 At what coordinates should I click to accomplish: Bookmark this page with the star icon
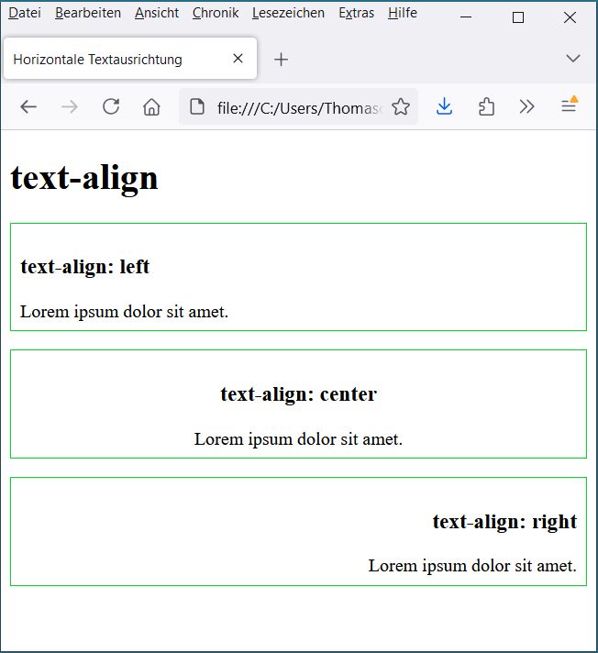click(x=401, y=107)
